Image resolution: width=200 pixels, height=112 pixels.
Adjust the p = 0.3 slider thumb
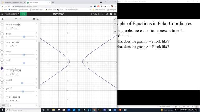(x=22, y=83)
